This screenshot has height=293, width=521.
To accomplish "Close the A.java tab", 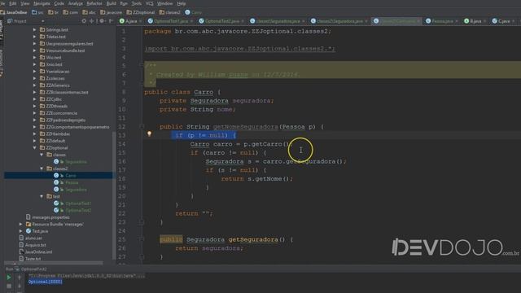I will point(140,21).
